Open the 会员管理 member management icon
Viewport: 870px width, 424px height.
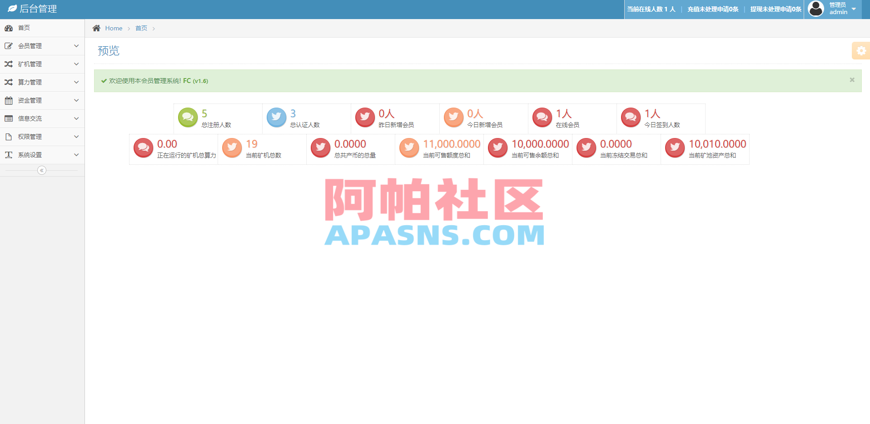[8, 46]
